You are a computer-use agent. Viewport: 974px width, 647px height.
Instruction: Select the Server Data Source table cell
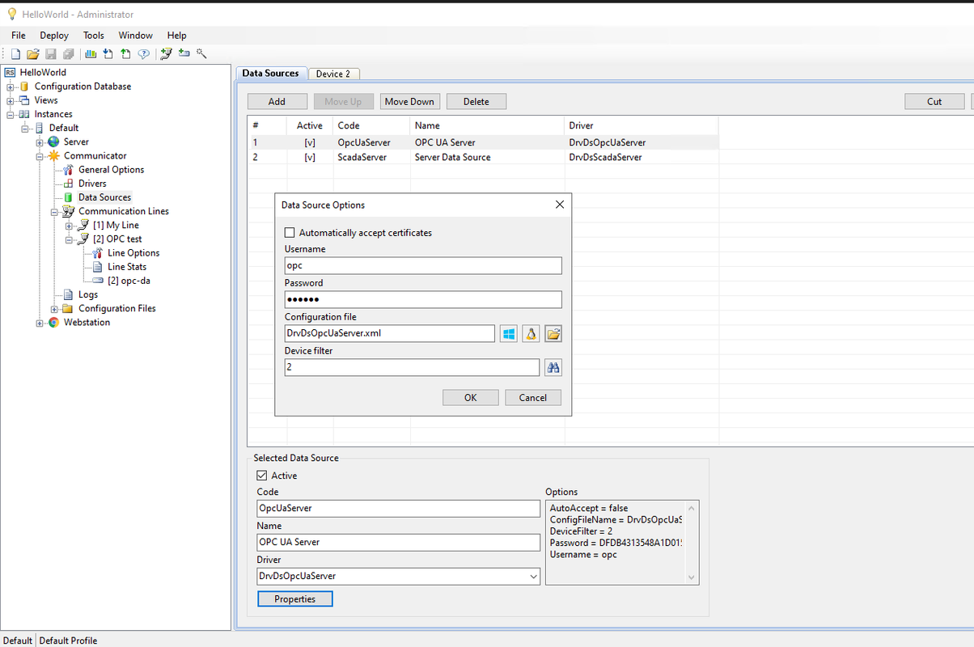(487, 157)
